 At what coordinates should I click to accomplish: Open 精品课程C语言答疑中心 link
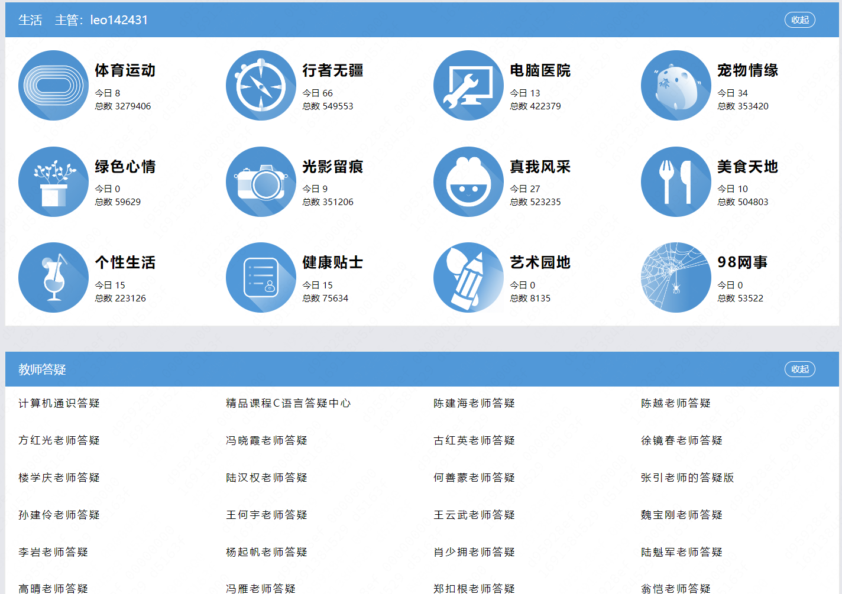pos(288,403)
